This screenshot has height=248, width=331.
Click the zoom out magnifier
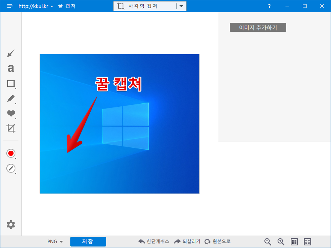[x=268, y=242]
